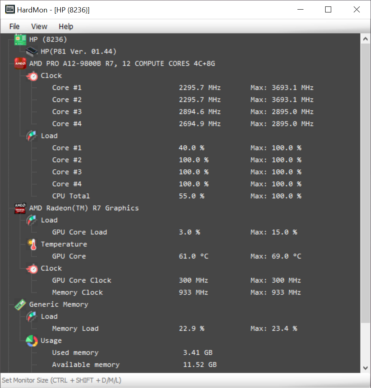Click the Generic Memory RAM stick icon
371x388 pixels.
click(20, 305)
